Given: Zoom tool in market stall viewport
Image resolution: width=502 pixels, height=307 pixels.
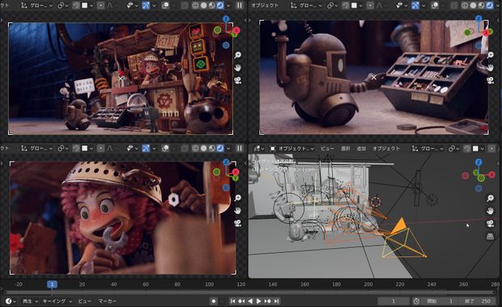Looking at the screenshot, I should click(x=237, y=55).
